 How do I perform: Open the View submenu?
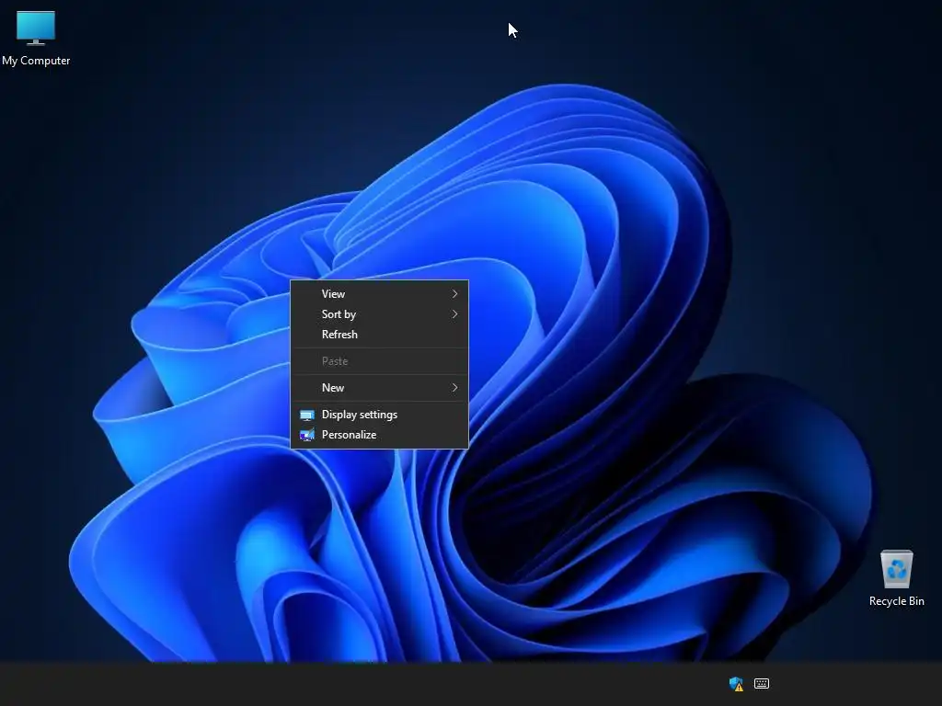(379, 293)
